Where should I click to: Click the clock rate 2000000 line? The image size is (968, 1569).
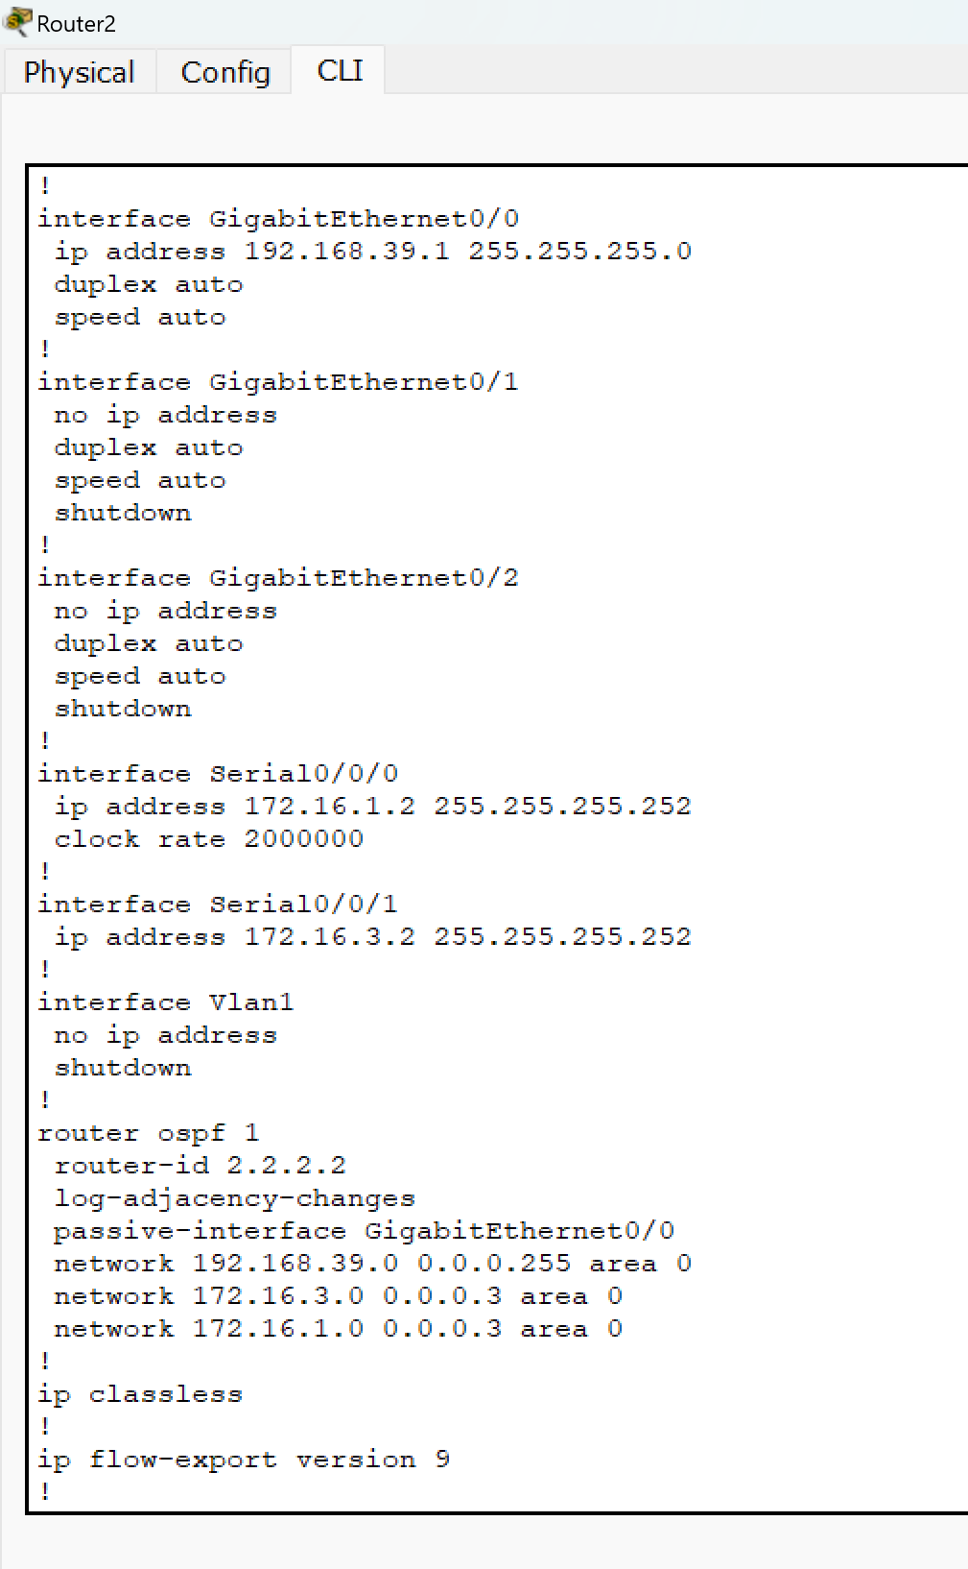tap(209, 839)
